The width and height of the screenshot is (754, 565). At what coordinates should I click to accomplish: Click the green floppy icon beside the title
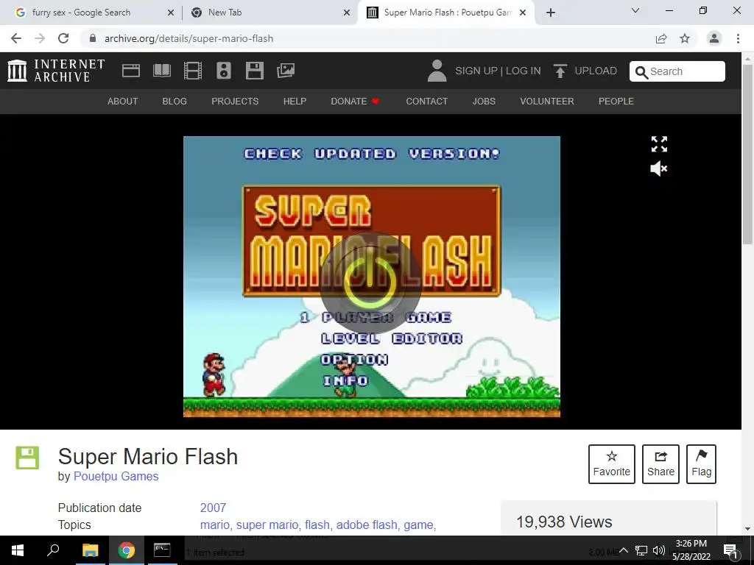(27, 458)
